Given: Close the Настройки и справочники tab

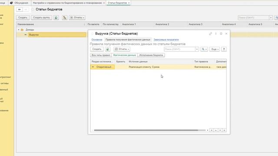Looking at the screenshot, I should (104, 3).
